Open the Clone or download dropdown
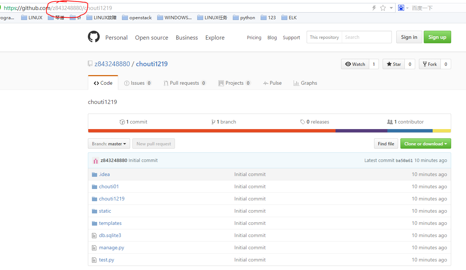The image size is (466, 270). 426,144
